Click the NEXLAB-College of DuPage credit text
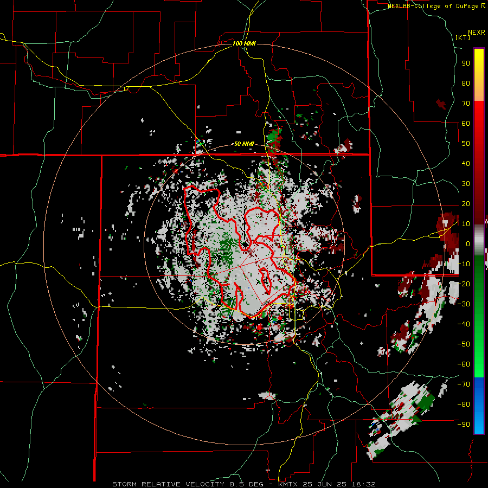 tap(436, 6)
